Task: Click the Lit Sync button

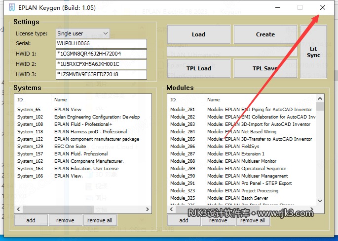Action: coord(313,52)
